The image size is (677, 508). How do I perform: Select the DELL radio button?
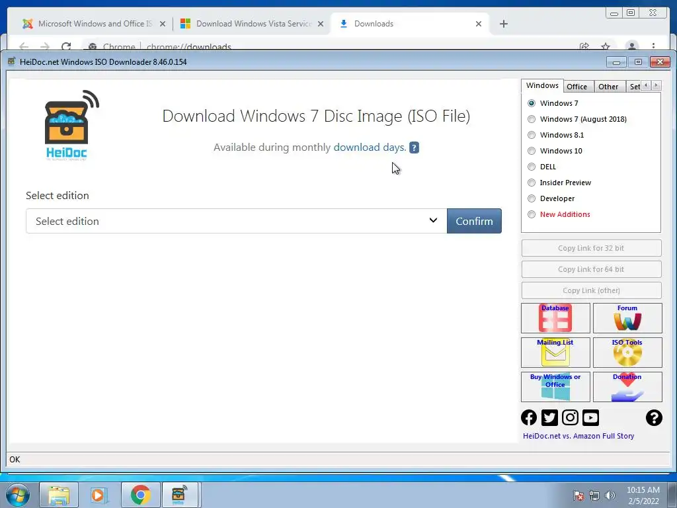point(532,167)
